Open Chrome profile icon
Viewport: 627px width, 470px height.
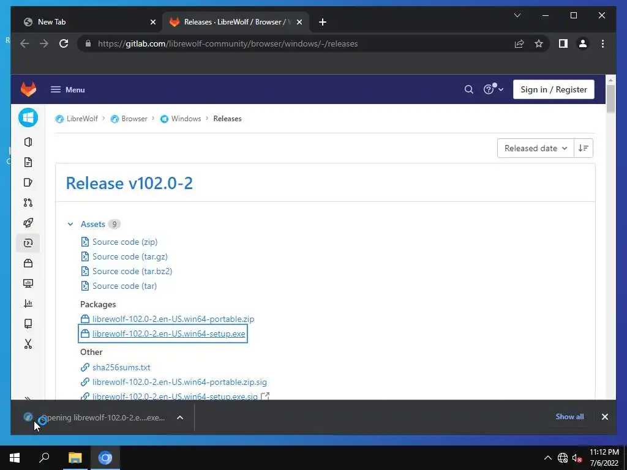click(x=583, y=43)
